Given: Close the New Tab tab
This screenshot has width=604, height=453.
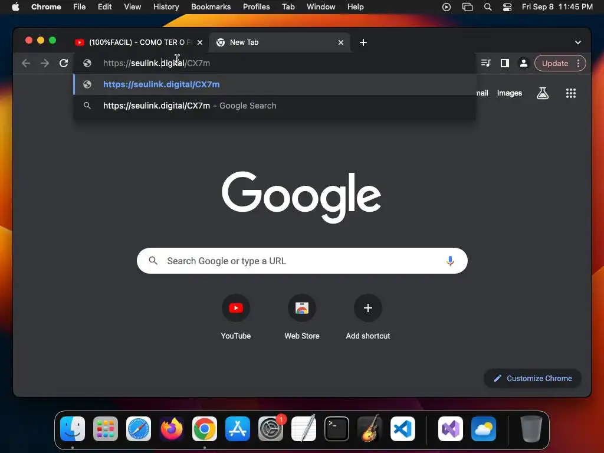Looking at the screenshot, I should click(341, 42).
